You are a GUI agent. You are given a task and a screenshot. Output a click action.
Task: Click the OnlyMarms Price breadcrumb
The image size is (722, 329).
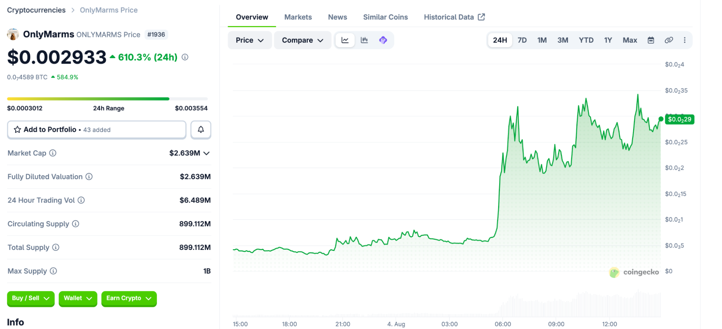point(109,10)
